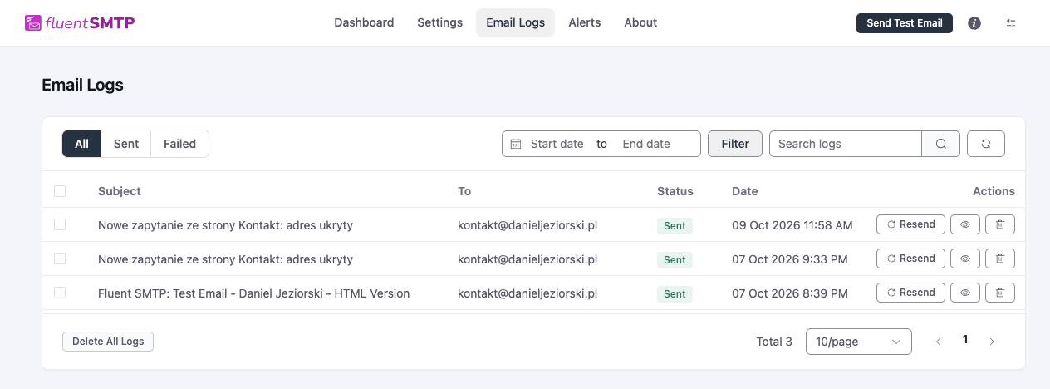Select checkbox for 07 Oct 9:33 PM row
This screenshot has width=1050, height=389.
[60, 259]
